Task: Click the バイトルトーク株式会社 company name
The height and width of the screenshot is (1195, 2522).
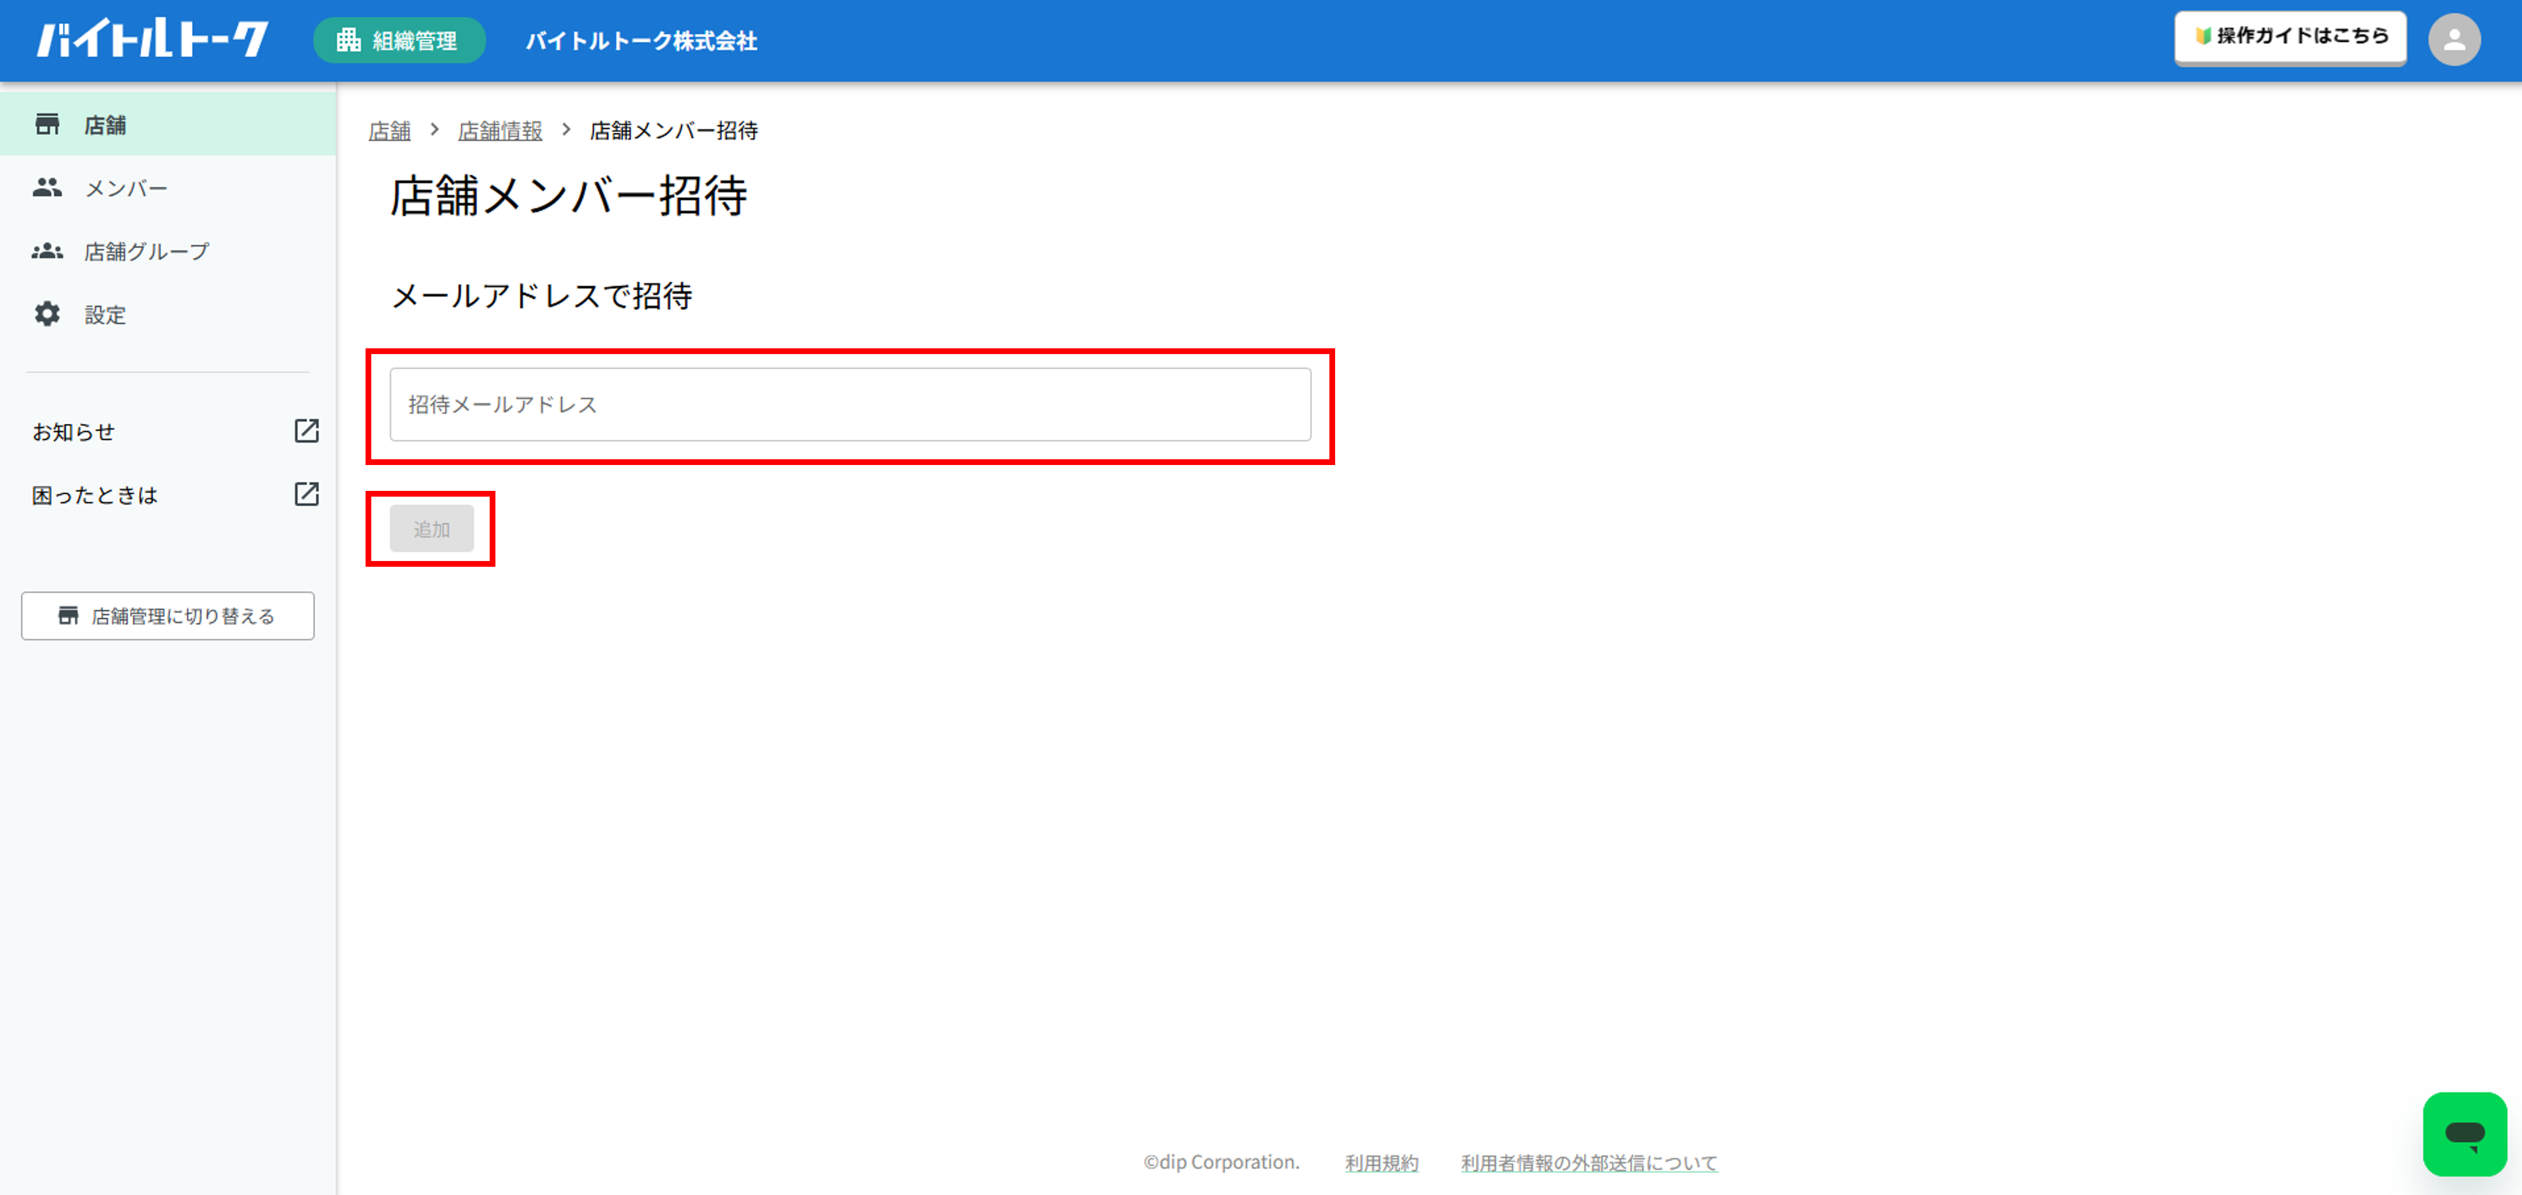Action: (641, 40)
